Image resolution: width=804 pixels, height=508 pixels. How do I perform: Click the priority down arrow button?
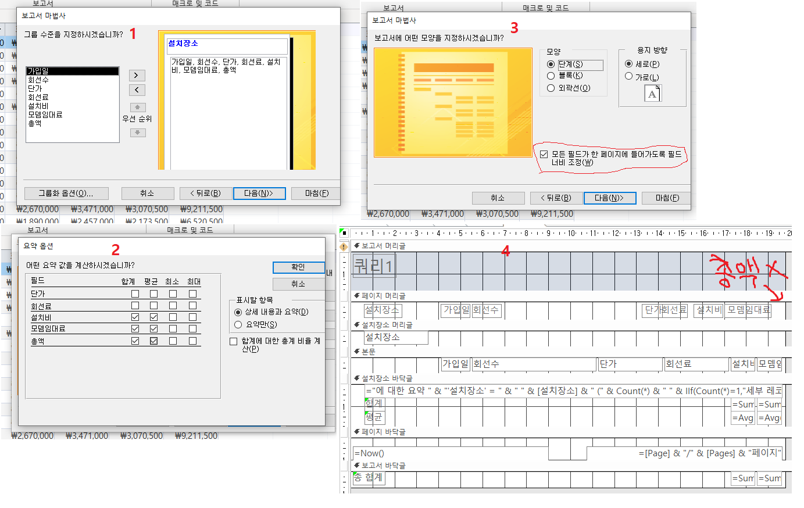tap(137, 133)
